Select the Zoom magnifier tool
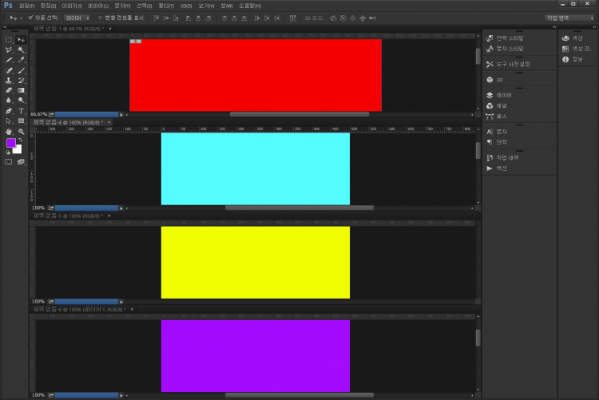The height and width of the screenshot is (400, 599). 22,131
